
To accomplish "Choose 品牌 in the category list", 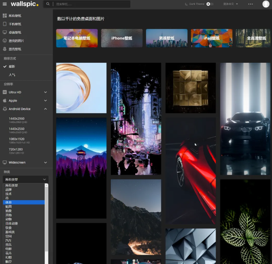I will click(x=24, y=190).
